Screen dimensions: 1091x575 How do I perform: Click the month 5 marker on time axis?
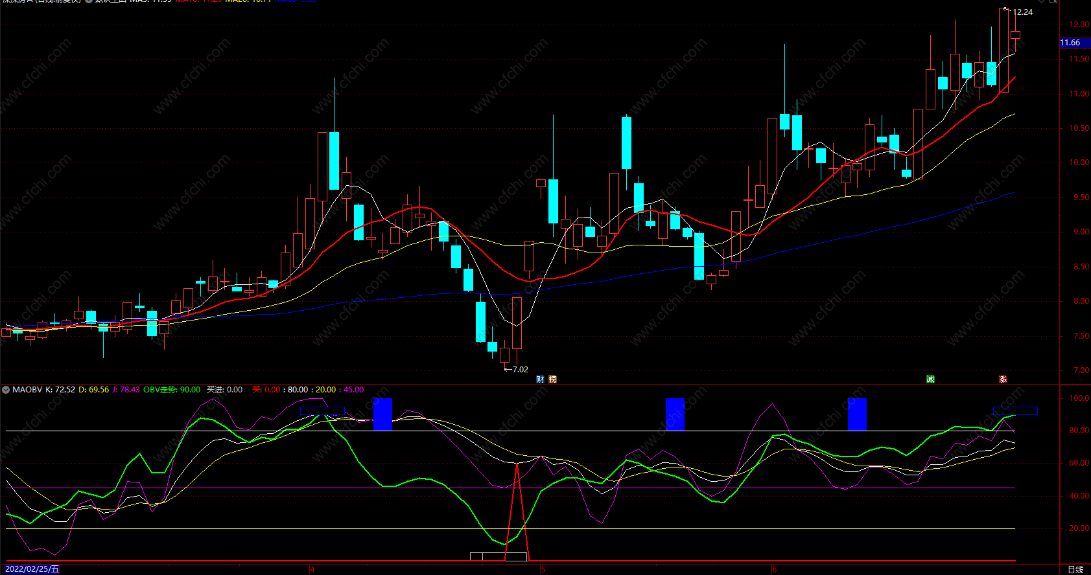point(543,570)
